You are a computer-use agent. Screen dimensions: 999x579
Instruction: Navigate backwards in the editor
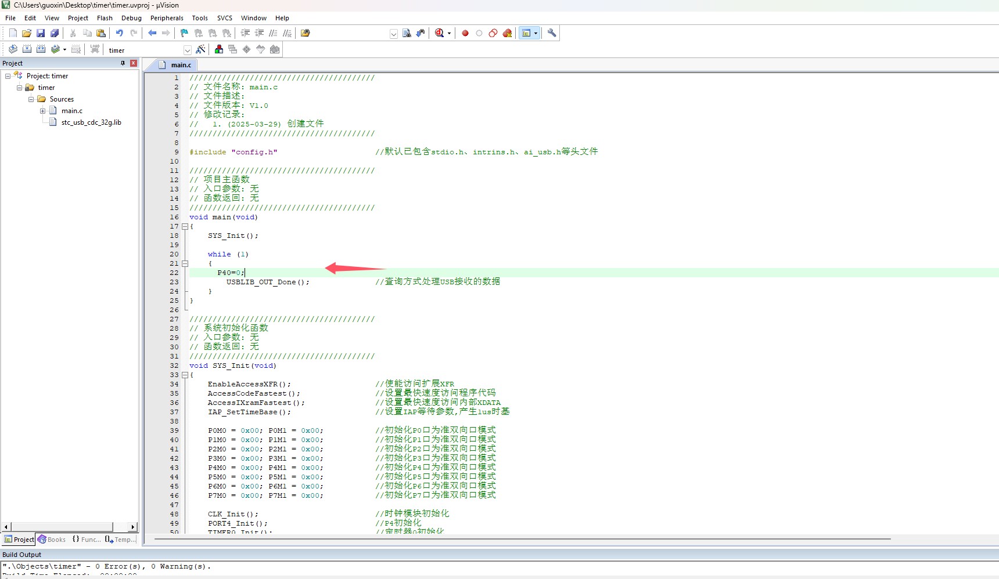(x=152, y=33)
